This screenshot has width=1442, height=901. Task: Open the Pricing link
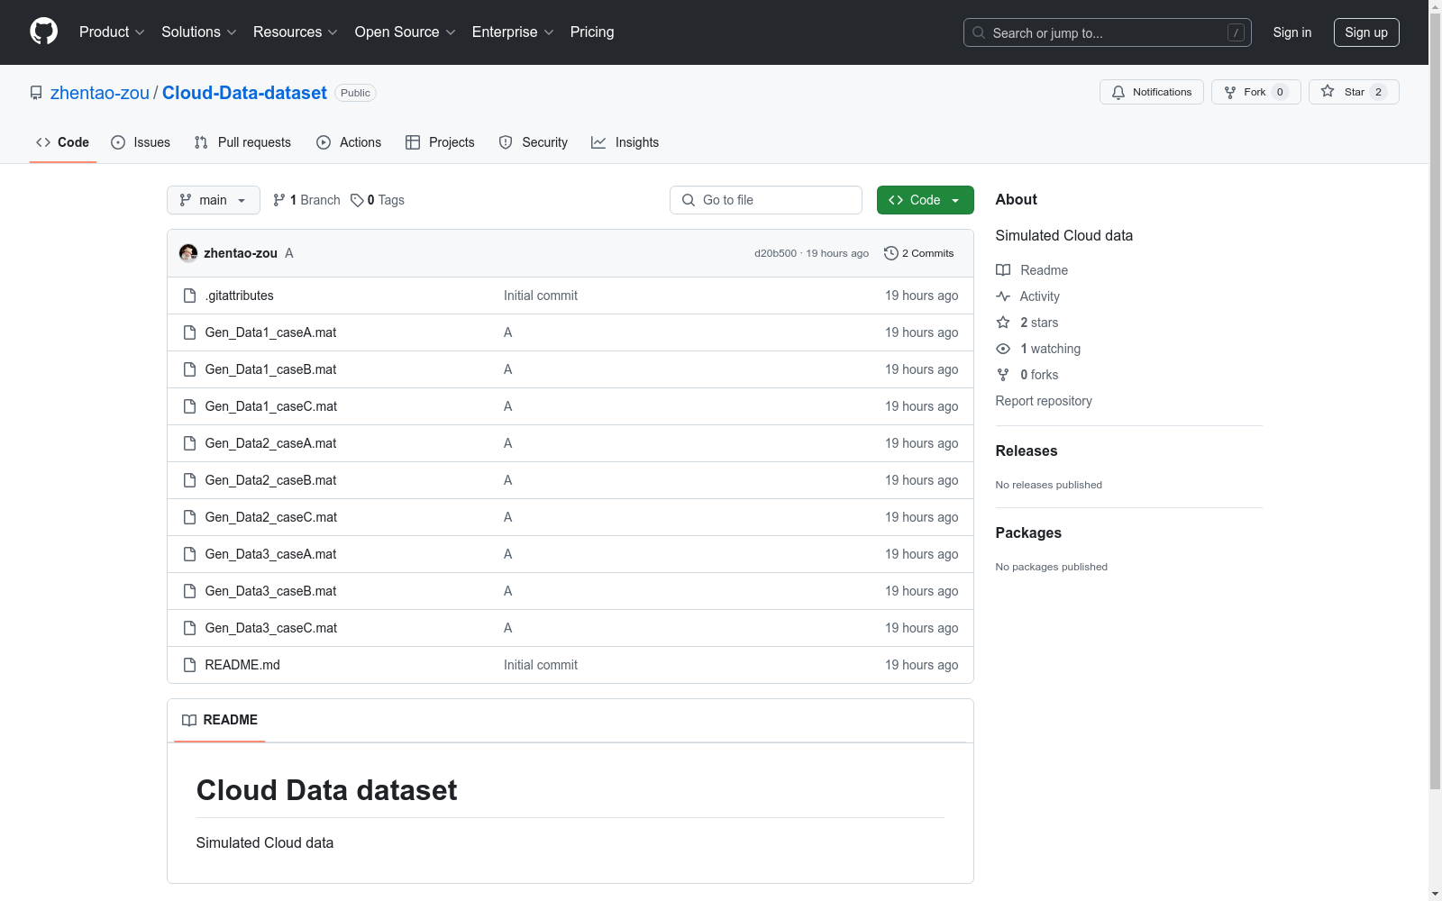tap(592, 32)
